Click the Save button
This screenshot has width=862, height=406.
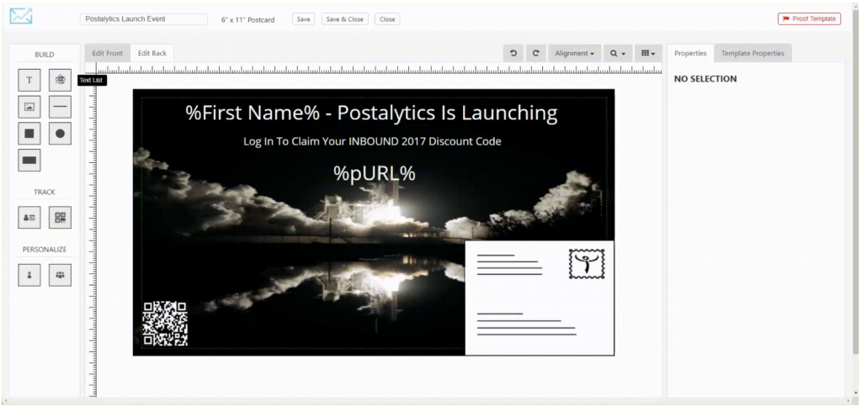point(303,19)
